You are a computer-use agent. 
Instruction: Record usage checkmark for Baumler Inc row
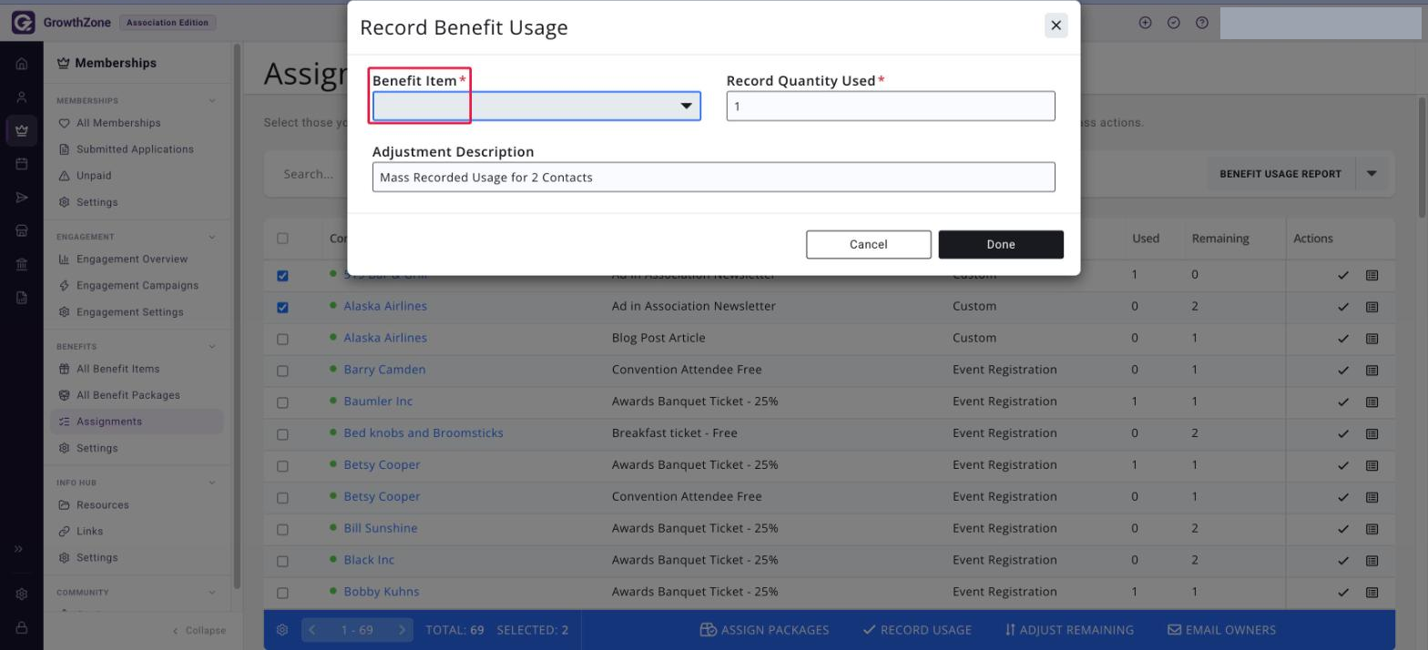[x=1343, y=402]
